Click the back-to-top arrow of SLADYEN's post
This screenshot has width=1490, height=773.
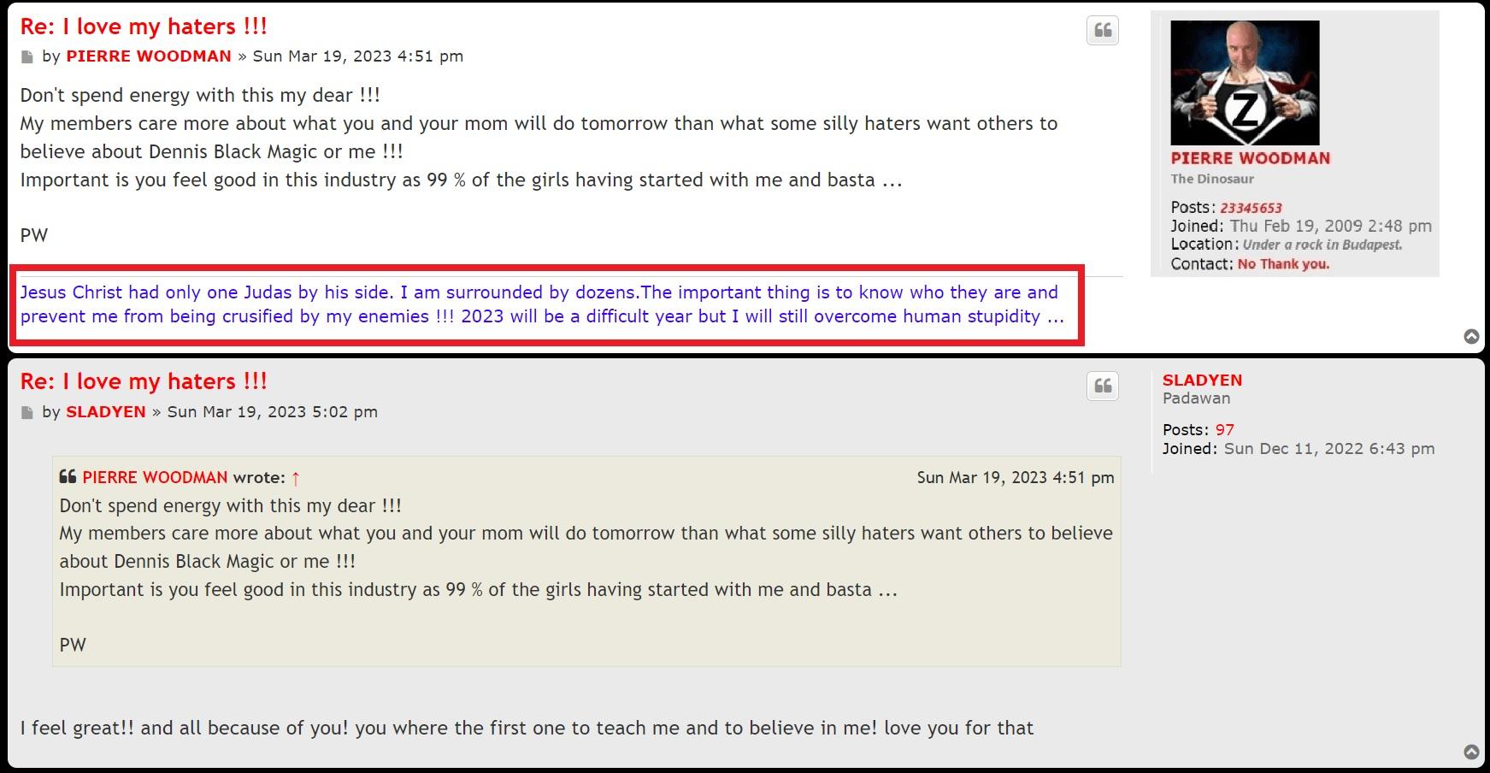coord(1471,752)
